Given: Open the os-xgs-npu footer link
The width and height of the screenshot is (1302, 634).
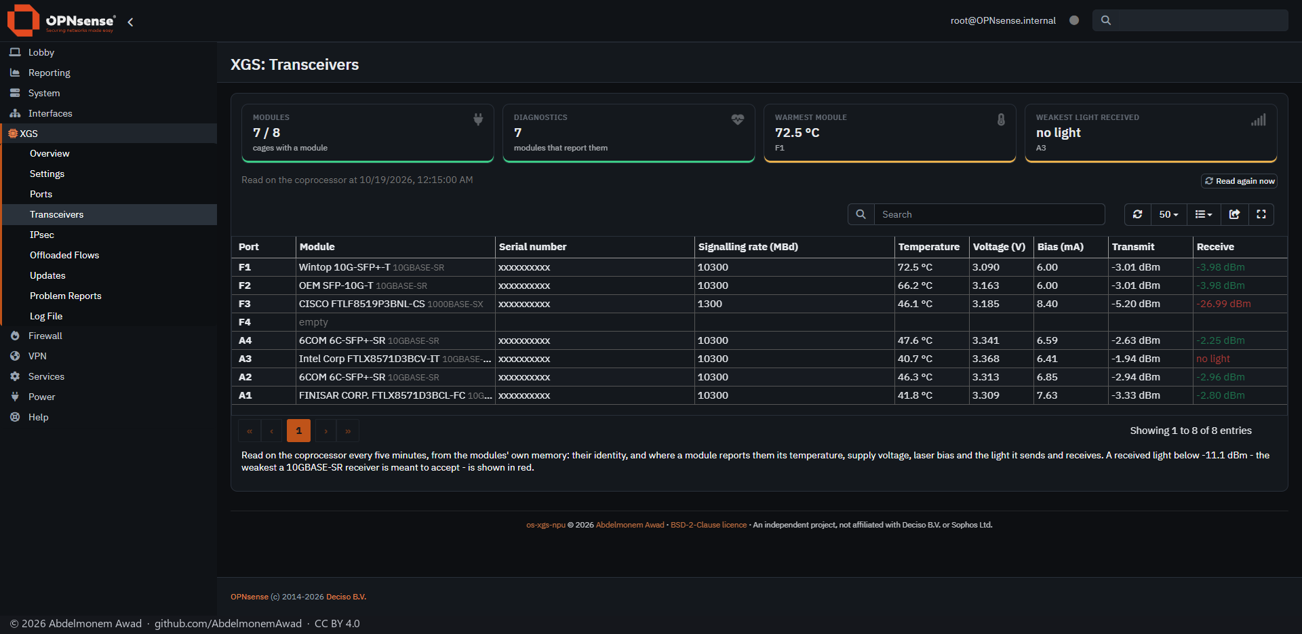Looking at the screenshot, I should [546, 525].
